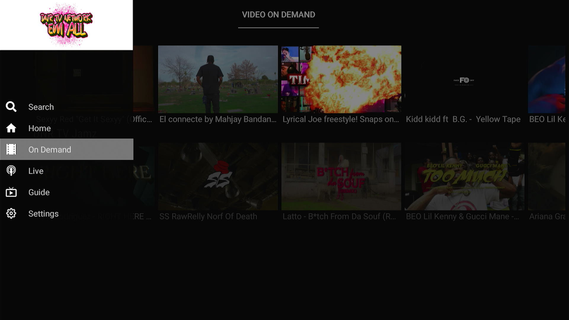Open BEO Lil Kenny Too Much thumbnail
Image resolution: width=569 pixels, height=320 pixels.
click(464, 176)
